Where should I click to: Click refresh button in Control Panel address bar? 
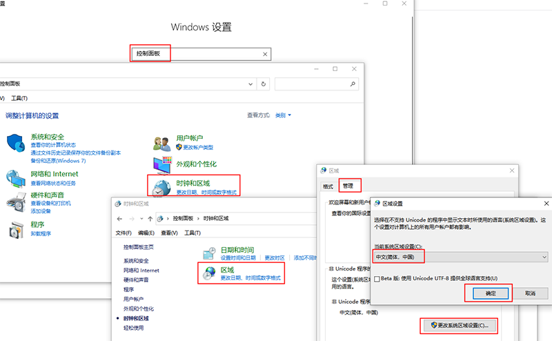coord(264,84)
